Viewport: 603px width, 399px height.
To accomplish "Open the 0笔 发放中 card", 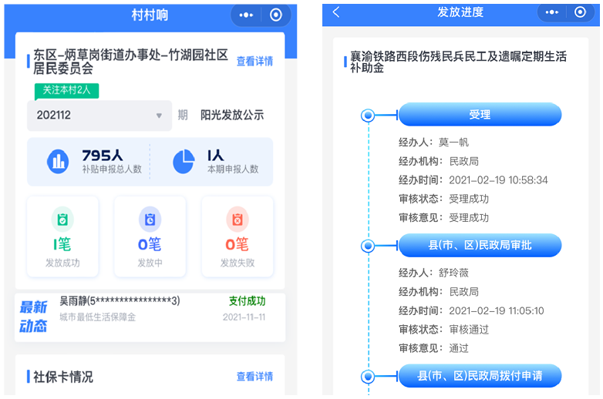I will pos(150,236).
